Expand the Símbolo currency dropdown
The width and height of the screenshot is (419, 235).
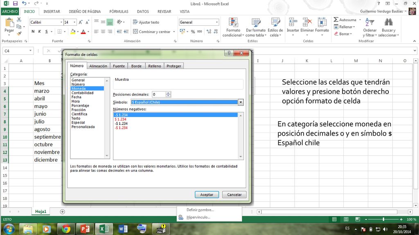(x=241, y=102)
